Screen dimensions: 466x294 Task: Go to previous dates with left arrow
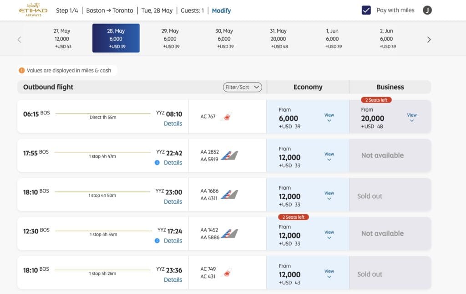(19, 40)
